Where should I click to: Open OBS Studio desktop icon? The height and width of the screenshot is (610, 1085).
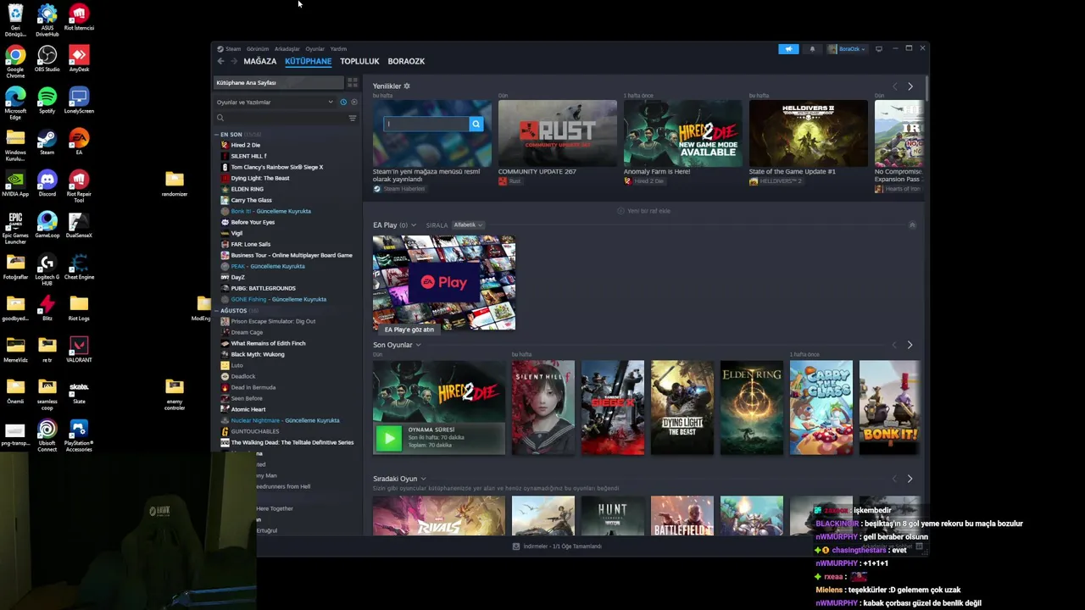[x=47, y=58]
